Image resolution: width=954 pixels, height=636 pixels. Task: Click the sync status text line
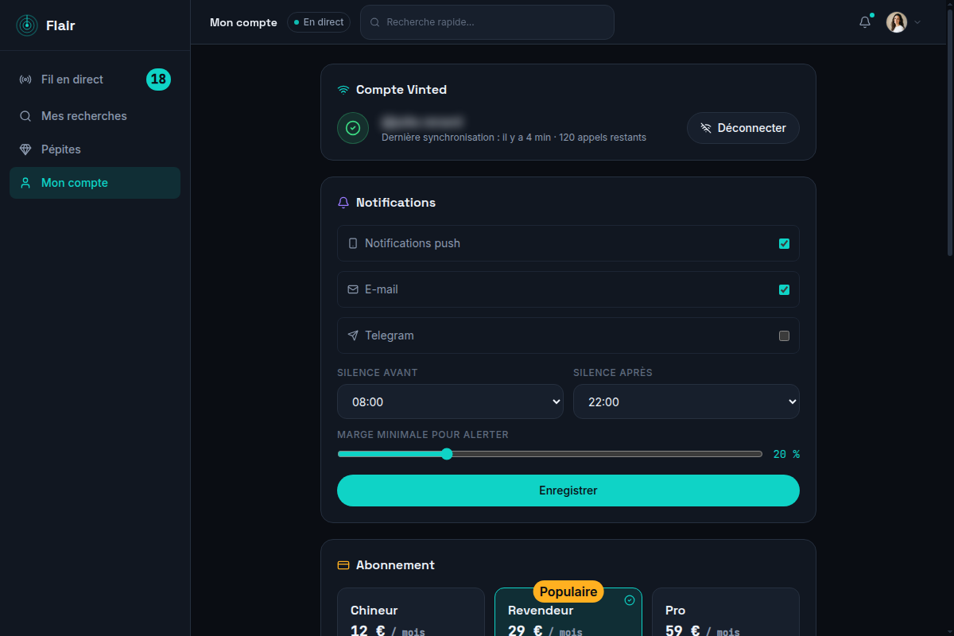[x=514, y=138]
